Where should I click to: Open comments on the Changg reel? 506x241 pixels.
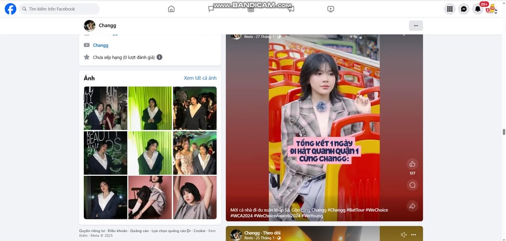tap(412, 185)
